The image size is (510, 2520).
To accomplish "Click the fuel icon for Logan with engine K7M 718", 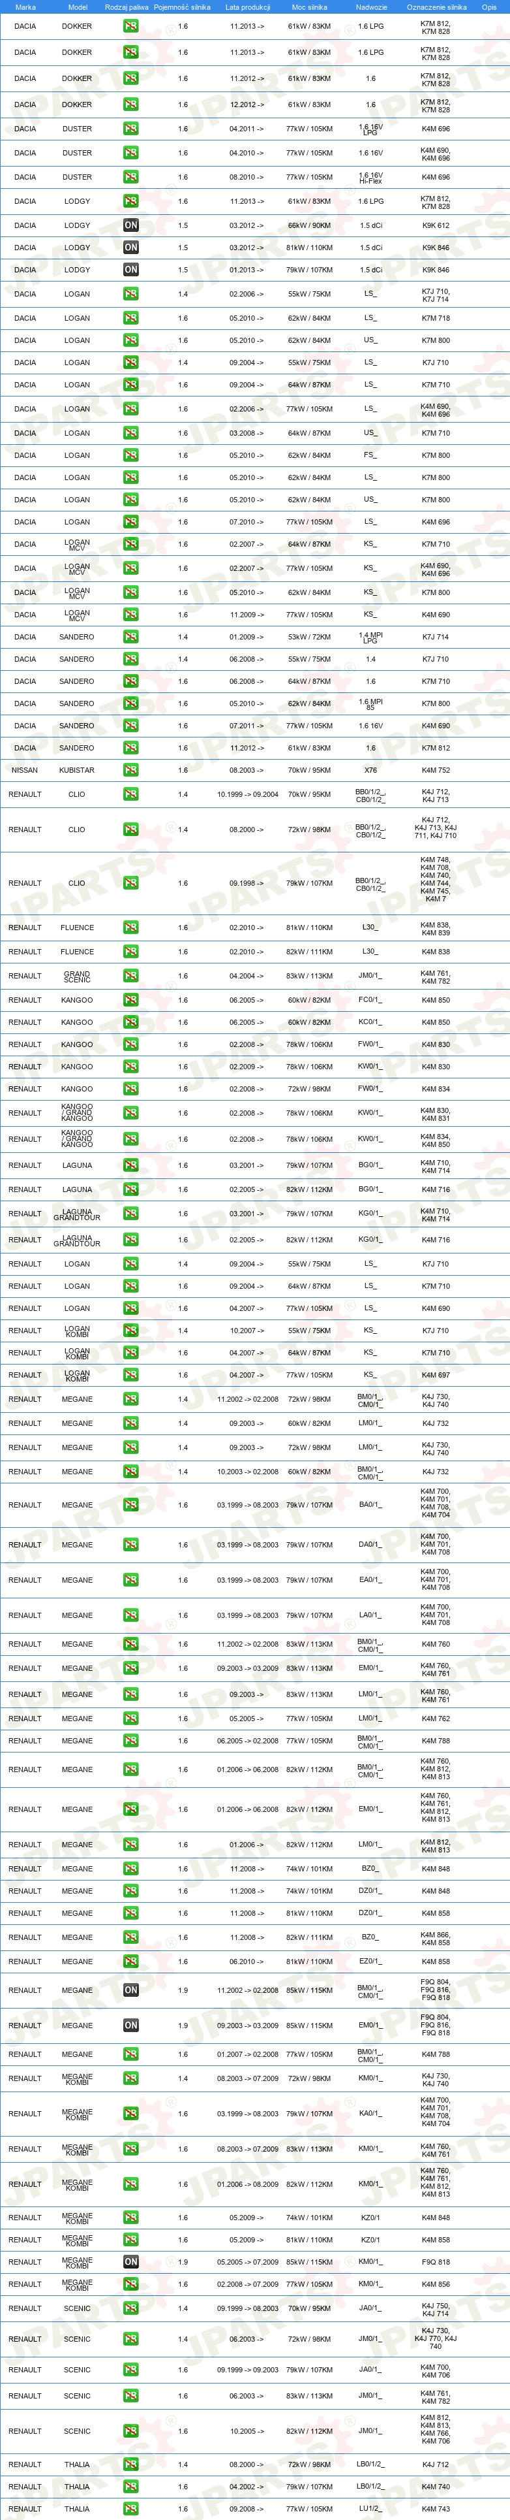I will point(131,318).
